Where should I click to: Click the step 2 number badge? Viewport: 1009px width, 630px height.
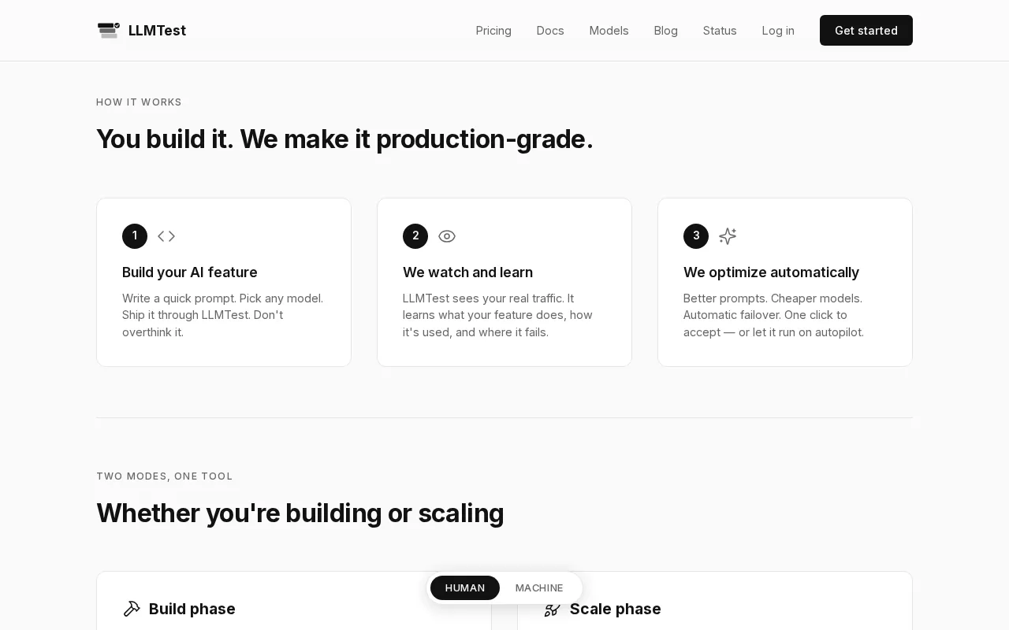(x=415, y=236)
